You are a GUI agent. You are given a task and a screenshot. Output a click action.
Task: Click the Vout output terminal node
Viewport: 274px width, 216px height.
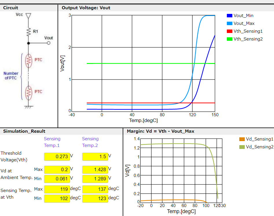(49, 43)
